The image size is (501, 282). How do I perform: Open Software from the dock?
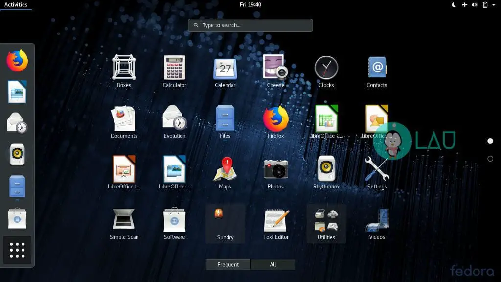[x=17, y=218]
